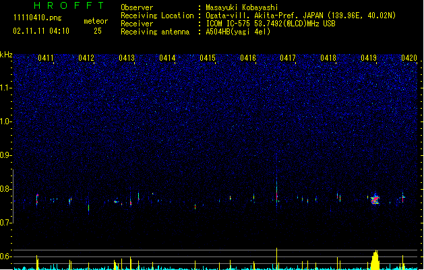Click the 0.8 kHz axis label

coord(6,189)
